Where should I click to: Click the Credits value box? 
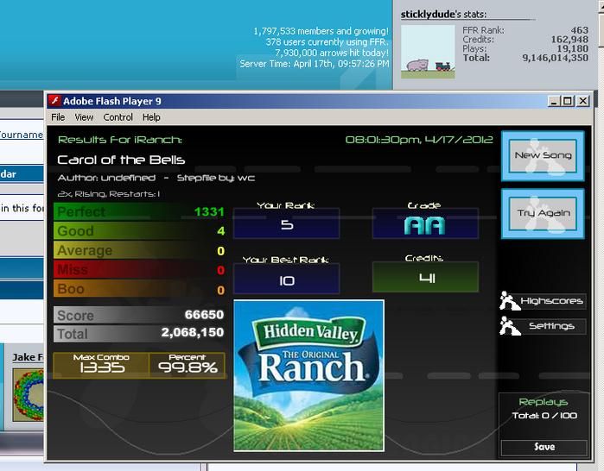pos(425,277)
